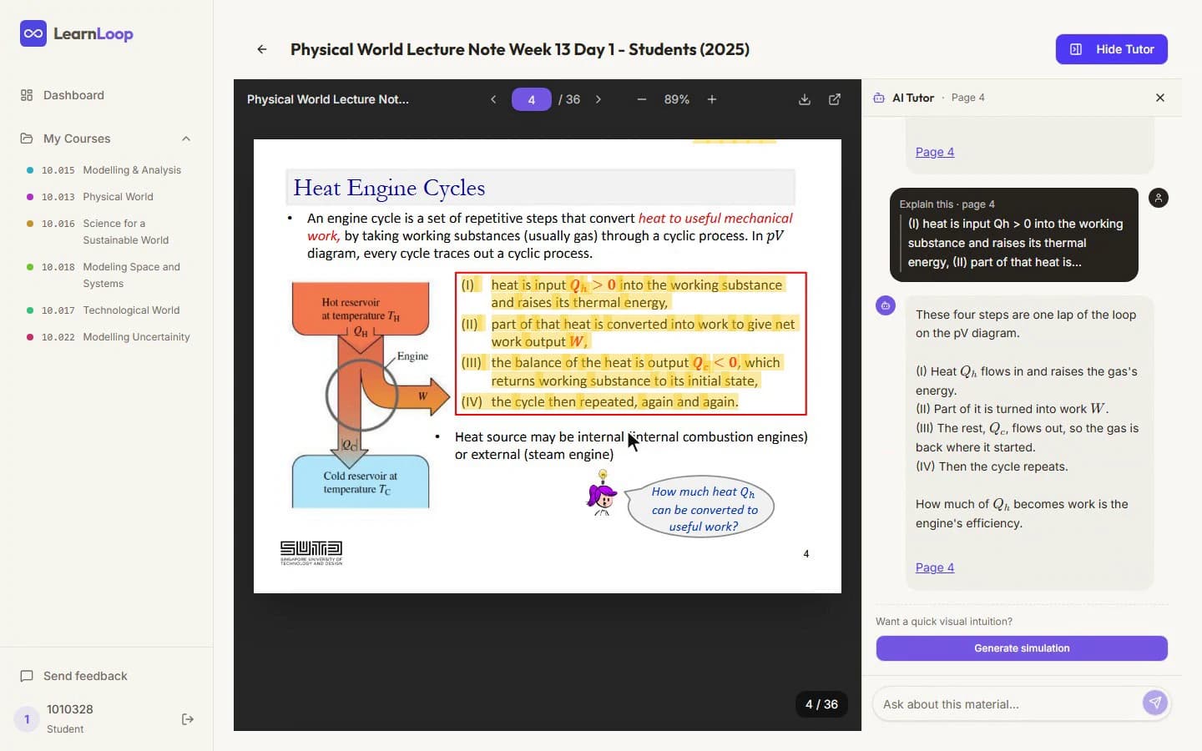Screen dimensions: 1202x751
Task: Click the Physical World Lecture Not... document title
Action: click(328, 99)
